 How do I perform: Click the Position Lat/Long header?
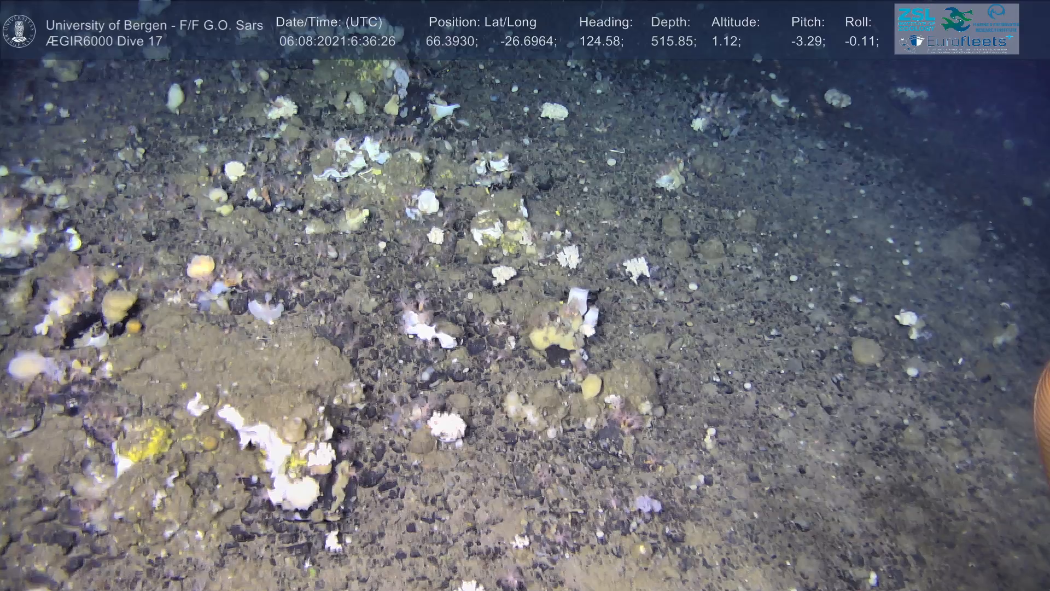point(482,22)
